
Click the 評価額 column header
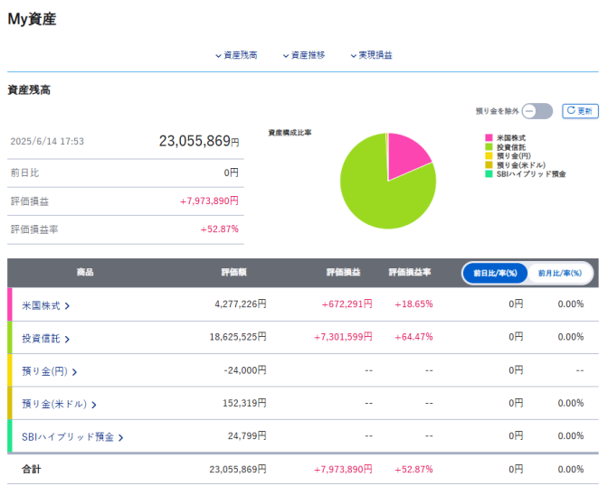tap(233, 272)
